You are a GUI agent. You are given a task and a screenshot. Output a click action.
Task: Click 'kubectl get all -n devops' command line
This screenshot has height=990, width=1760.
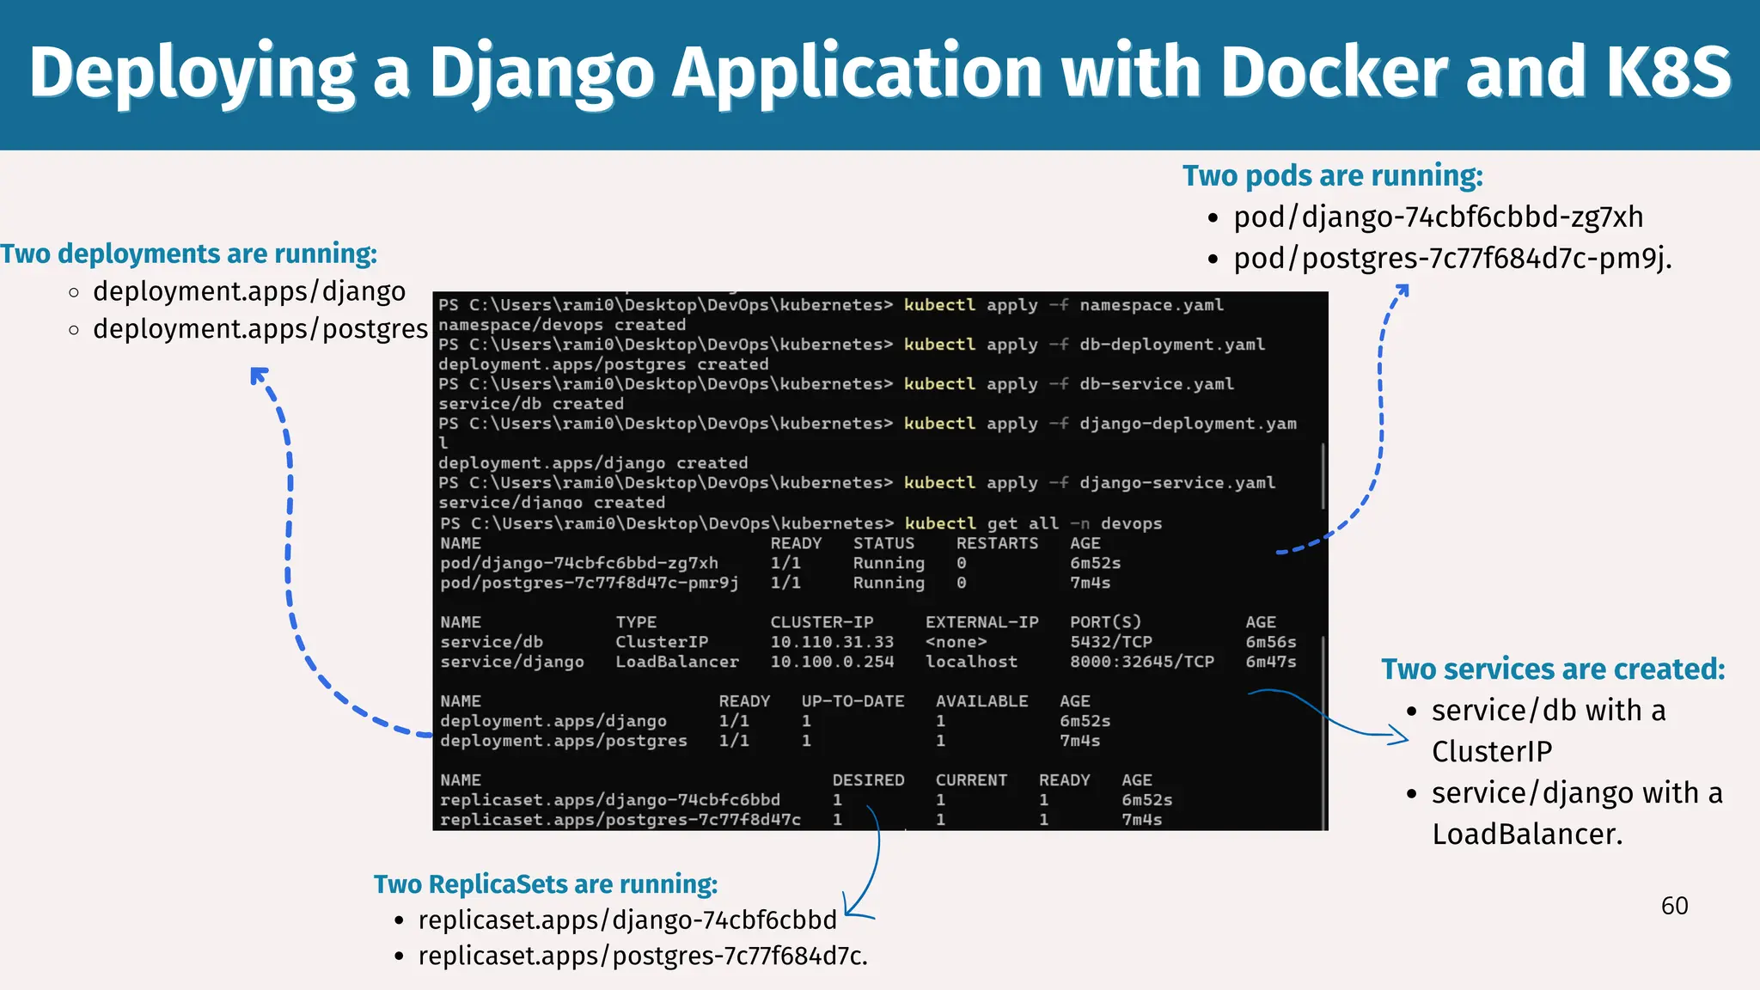click(1031, 523)
